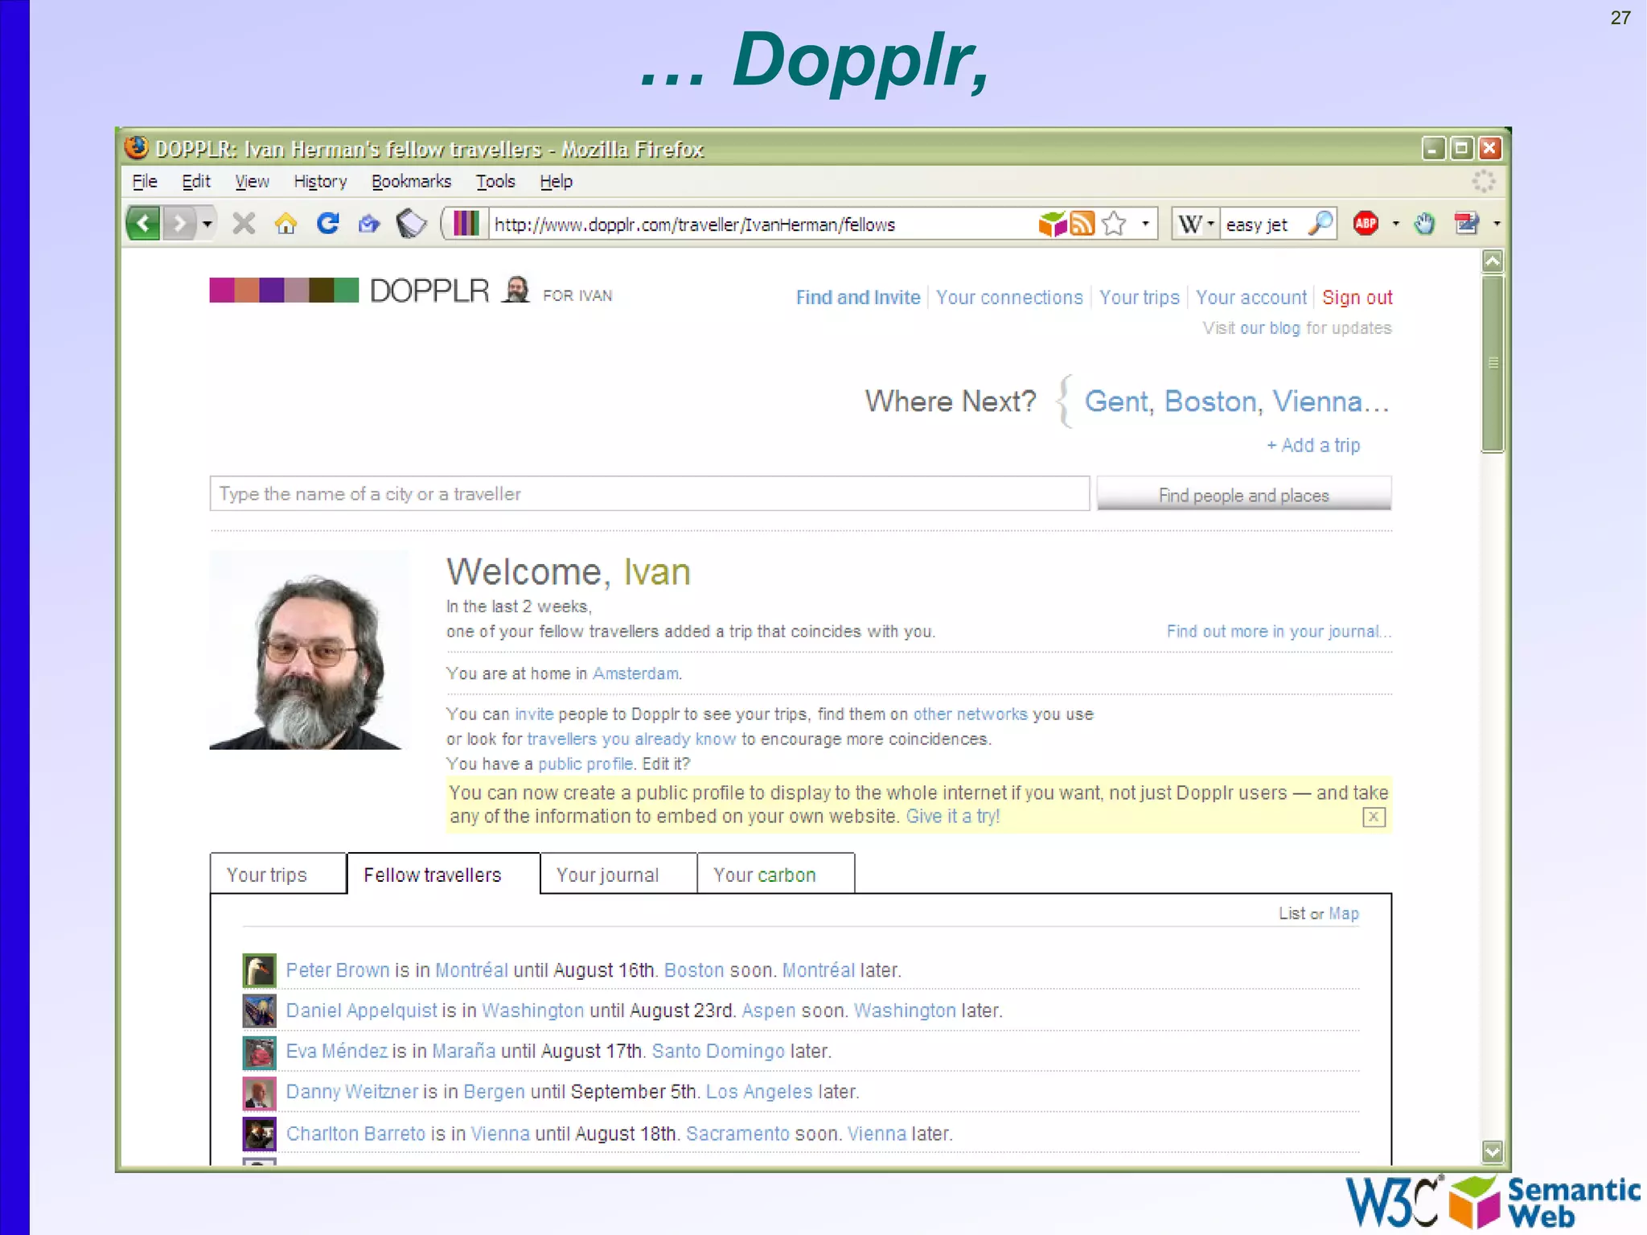Open the View menu

coord(252,182)
